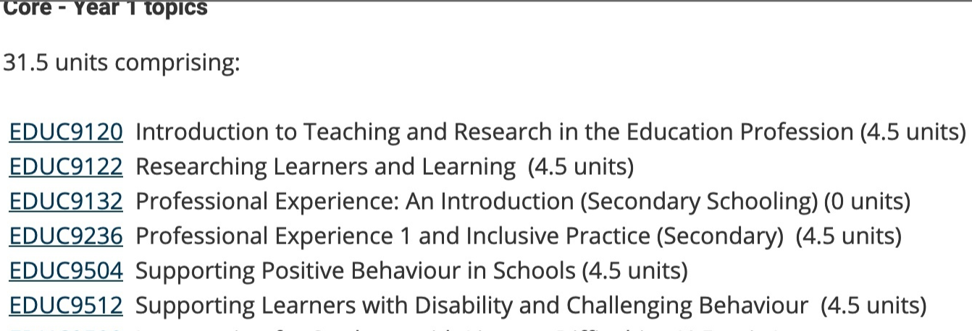This screenshot has width=972, height=331.
Task: Click '(4.5 units)' on the EDUC9512 row
Action: click(873, 306)
